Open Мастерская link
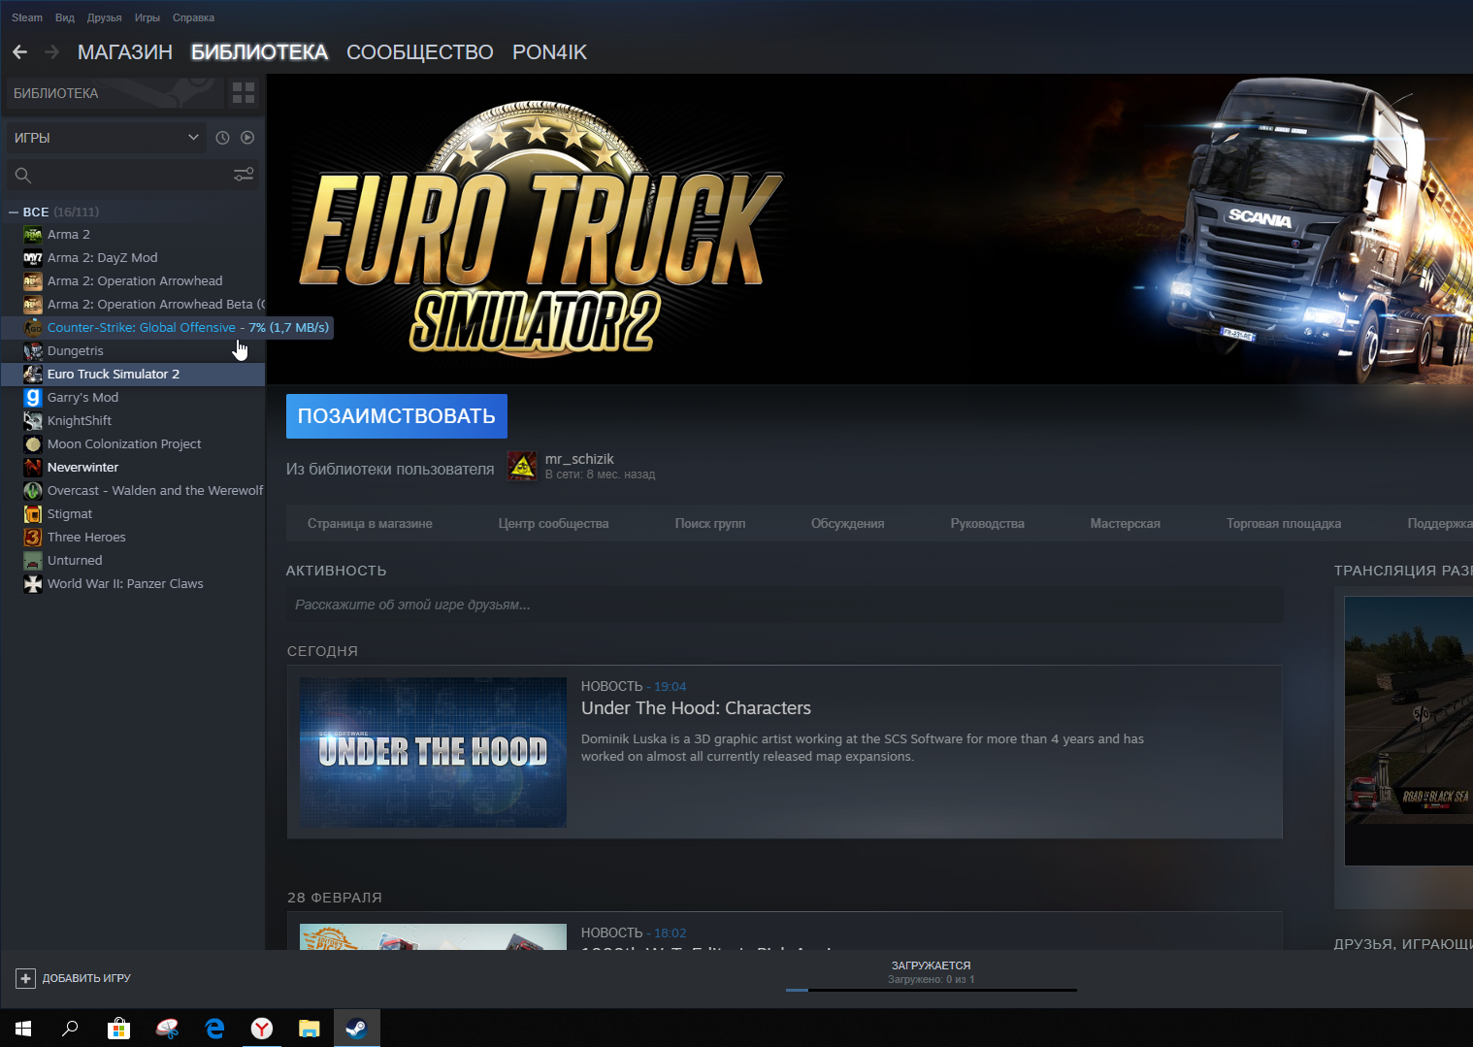 (1126, 524)
